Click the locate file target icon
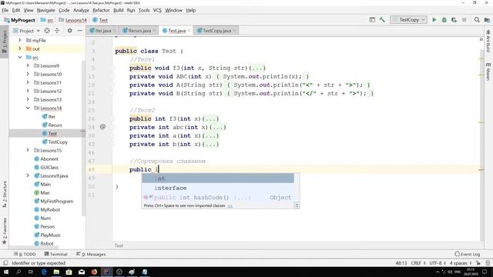This screenshot has width=493, height=277. (47, 31)
